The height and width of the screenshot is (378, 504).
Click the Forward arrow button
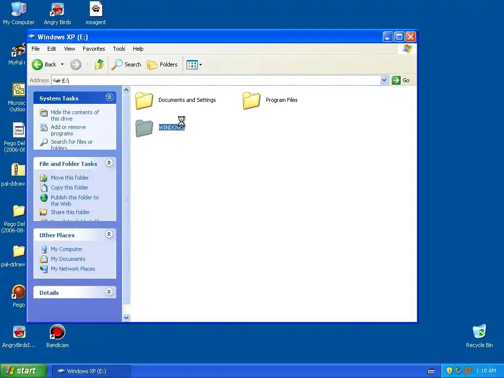(x=76, y=64)
